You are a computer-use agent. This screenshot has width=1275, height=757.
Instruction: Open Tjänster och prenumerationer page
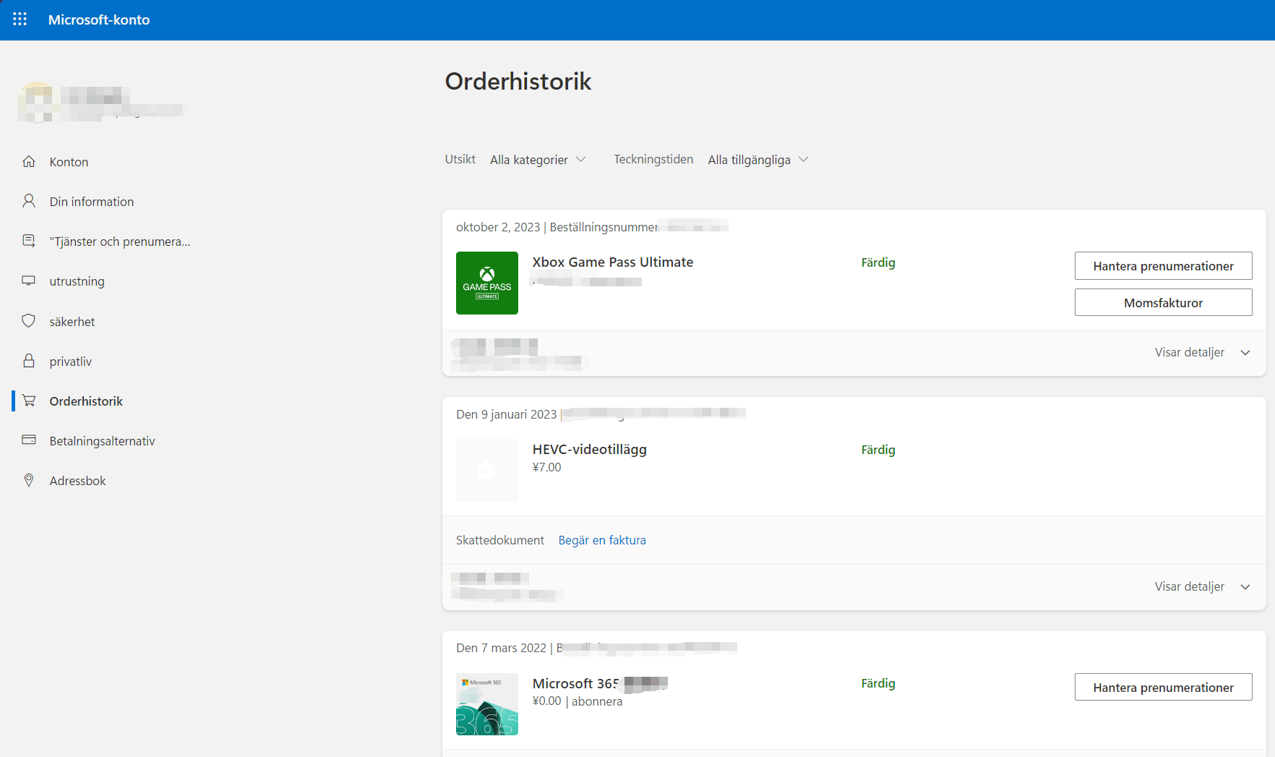(x=120, y=241)
